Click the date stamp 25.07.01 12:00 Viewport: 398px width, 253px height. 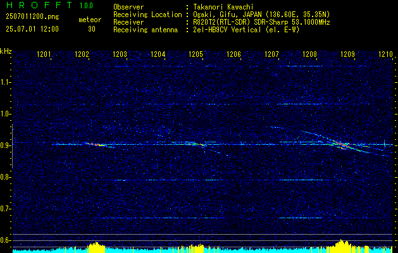tap(32, 29)
